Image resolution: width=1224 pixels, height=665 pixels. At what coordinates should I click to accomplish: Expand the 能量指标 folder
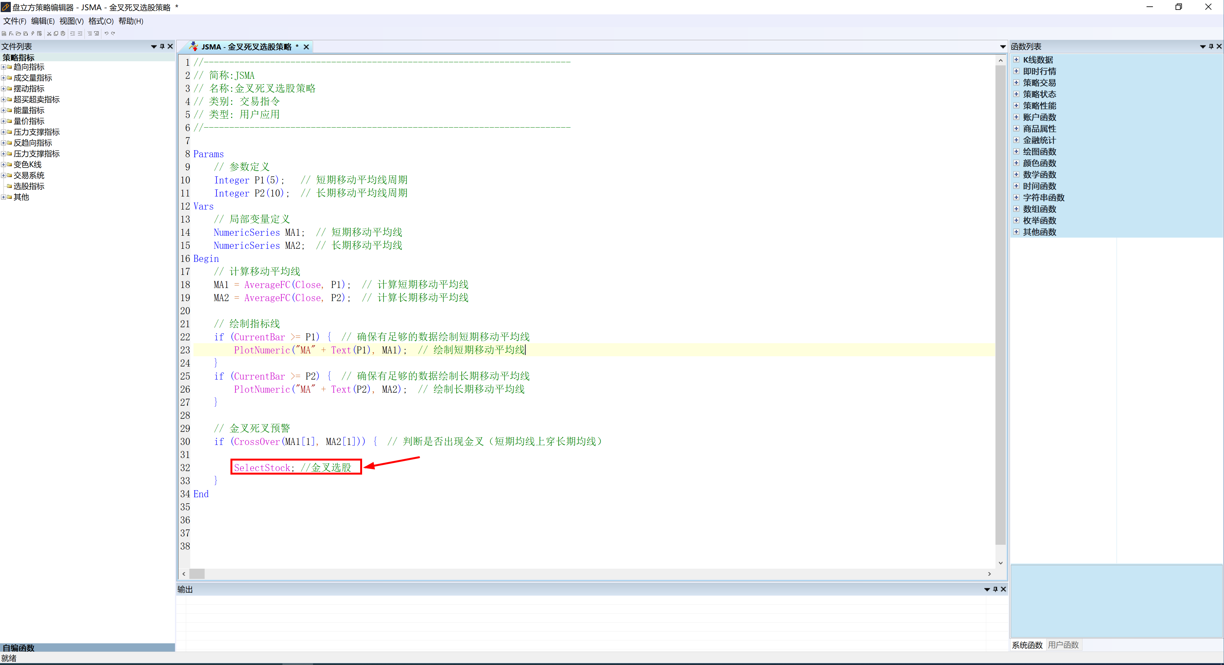3,110
